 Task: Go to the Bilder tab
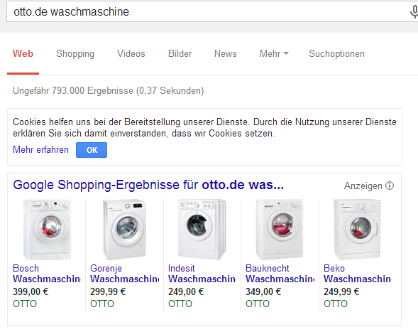tap(180, 54)
